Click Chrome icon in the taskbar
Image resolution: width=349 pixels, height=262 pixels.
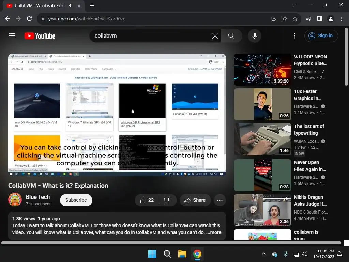click(197, 254)
